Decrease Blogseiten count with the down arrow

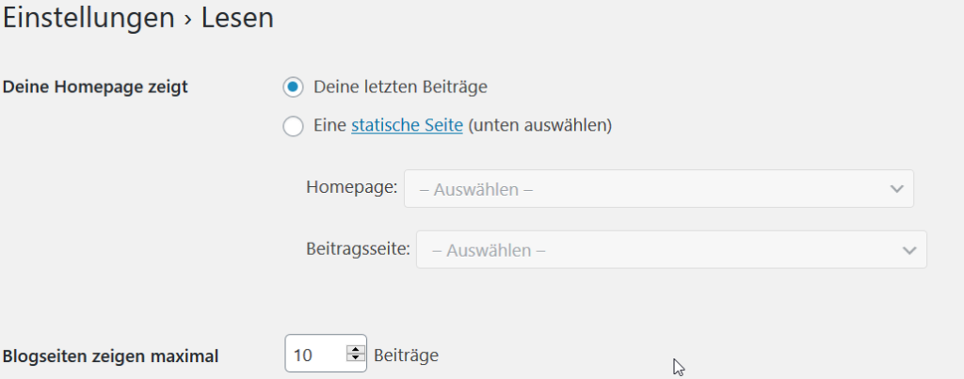point(355,357)
